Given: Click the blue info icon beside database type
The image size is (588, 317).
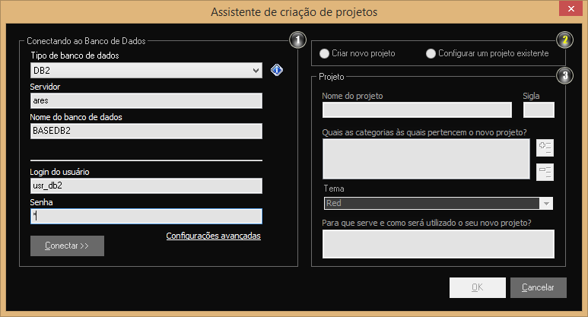Looking at the screenshot, I should [x=277, y=71].
